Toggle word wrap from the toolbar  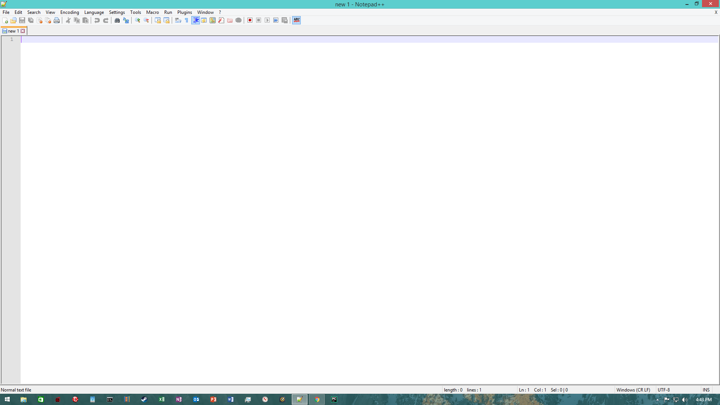[178, 20]
